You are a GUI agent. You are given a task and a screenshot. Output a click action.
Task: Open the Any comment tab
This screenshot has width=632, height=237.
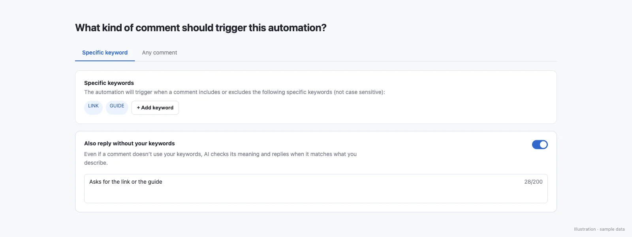(160, 53)
